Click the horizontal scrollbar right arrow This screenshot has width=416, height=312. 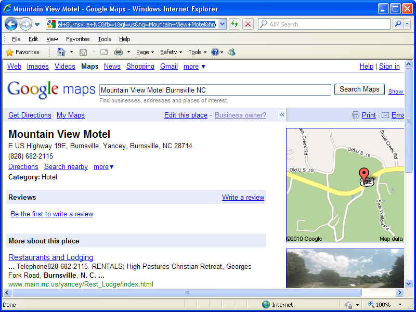(399, 293)
